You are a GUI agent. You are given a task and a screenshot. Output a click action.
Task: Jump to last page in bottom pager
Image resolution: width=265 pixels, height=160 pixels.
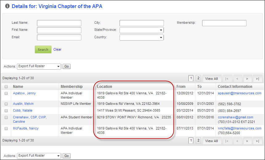pyautogui.click(x=258, y=141)
